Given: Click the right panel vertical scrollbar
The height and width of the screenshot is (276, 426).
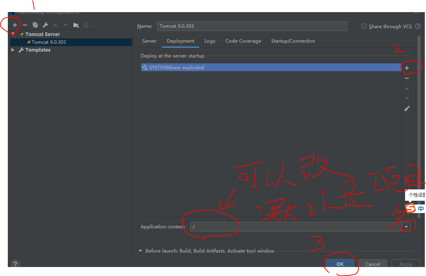Looking at the screenshot, I should 419,127.
